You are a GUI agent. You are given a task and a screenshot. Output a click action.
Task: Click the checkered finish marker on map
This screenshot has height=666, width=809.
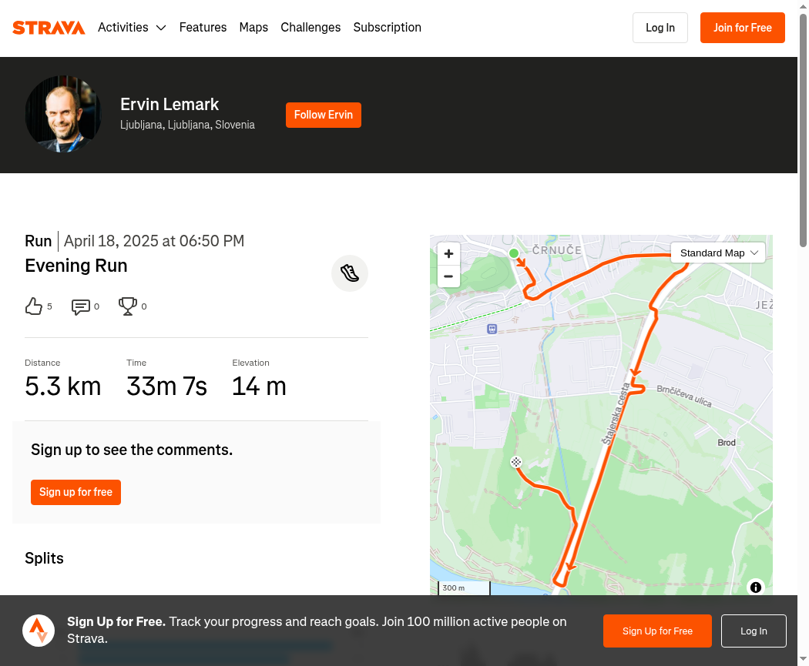coord(516,462)
